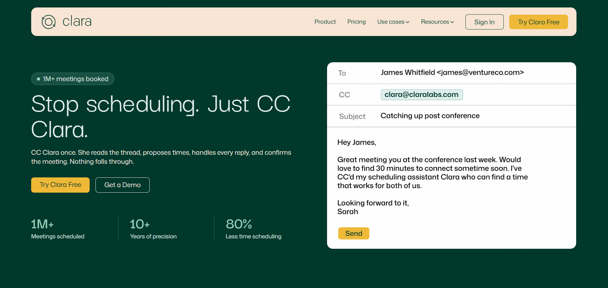Click the 'Less time scheduling' label
Image resolution: width=608 pixels, height=288 pixels.
(x=254, y=236)
